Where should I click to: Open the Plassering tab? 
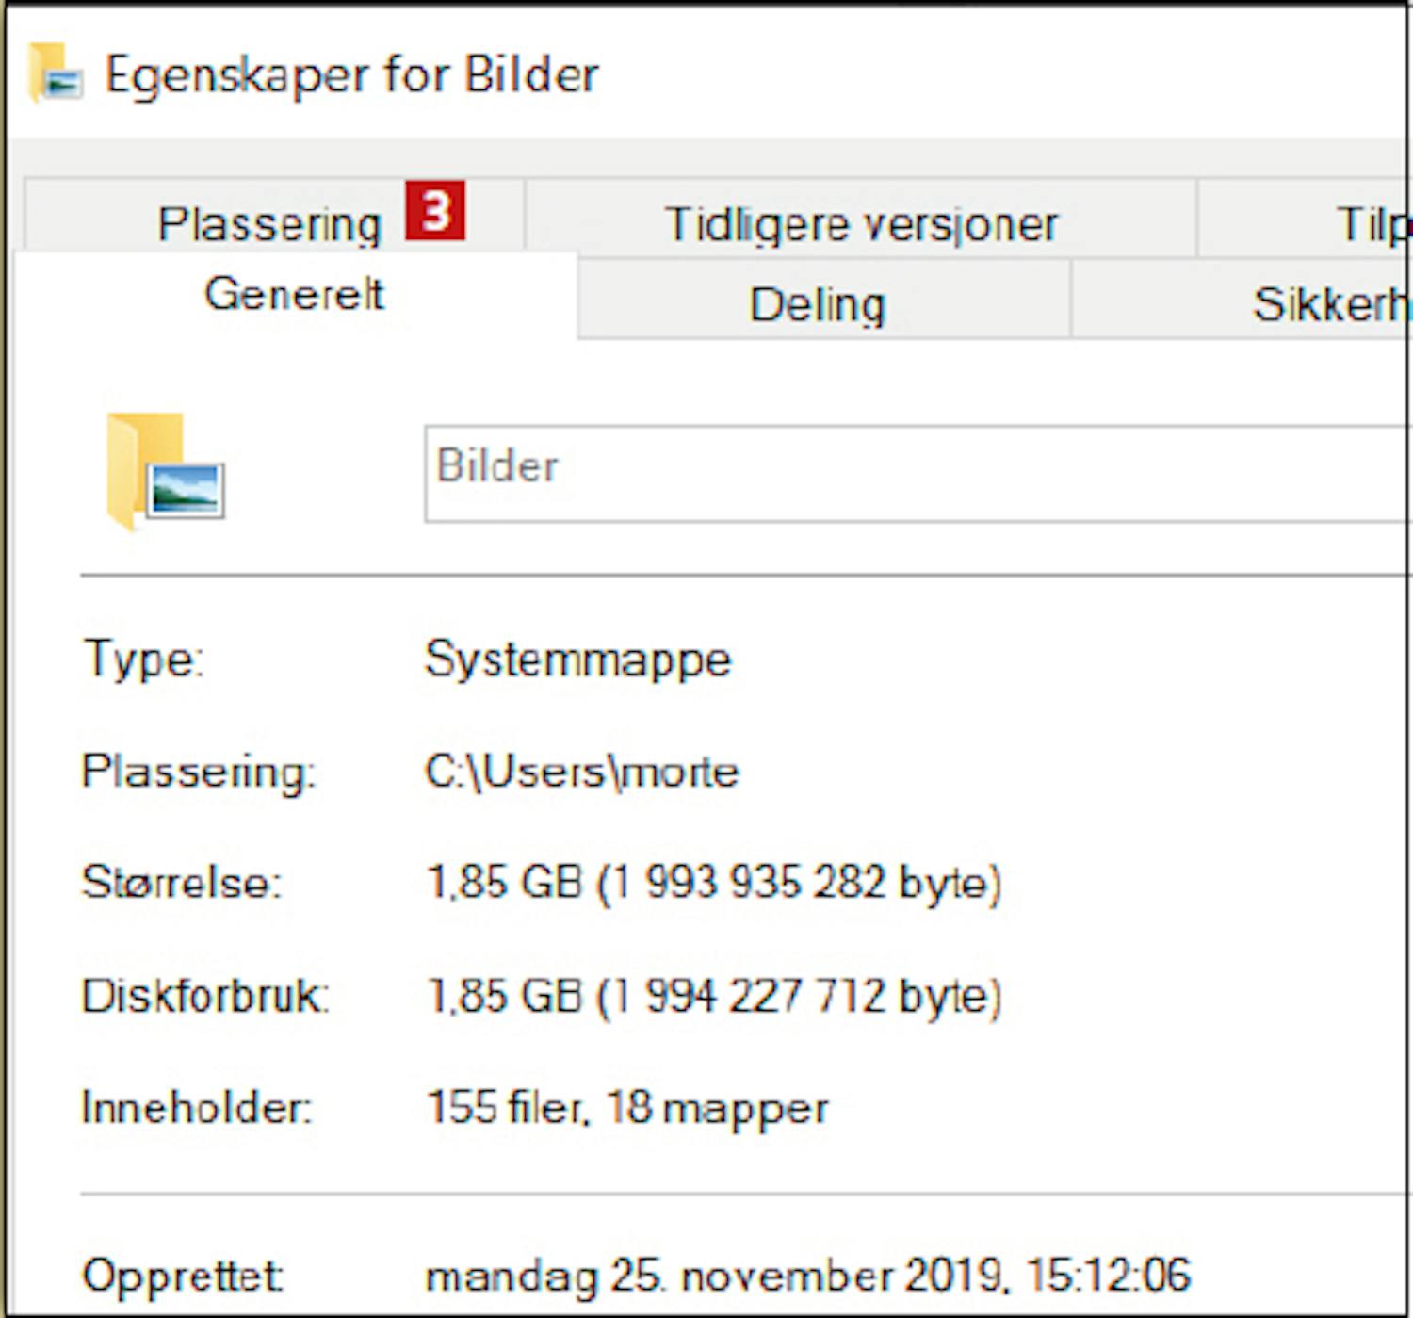[269, 224]
